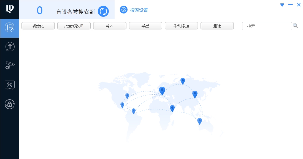Image resolution: width=303 pixels, height=159 pixels.
Task: Click the 删除 delete button
Action: point(217,26)
